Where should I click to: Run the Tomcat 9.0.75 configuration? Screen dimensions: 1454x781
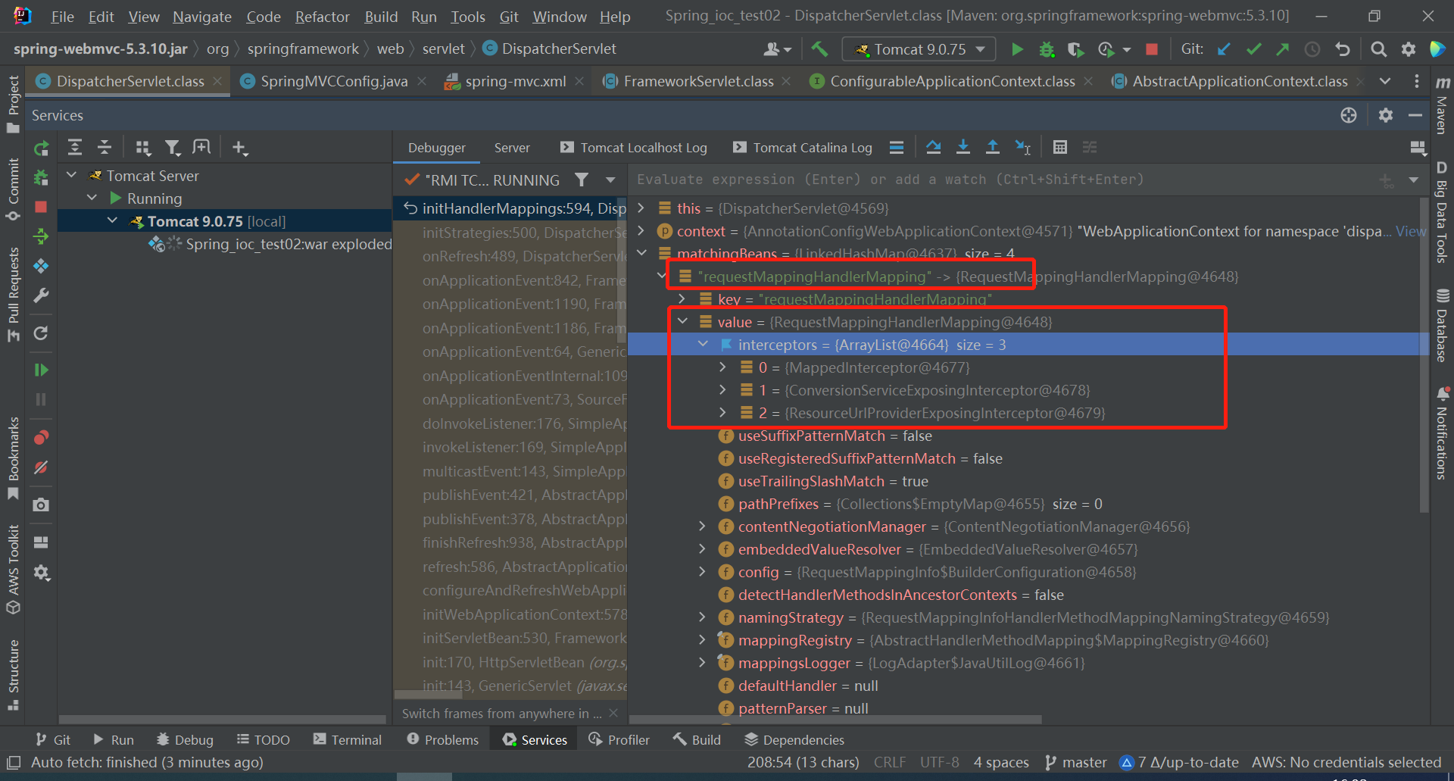point(1017,49)
